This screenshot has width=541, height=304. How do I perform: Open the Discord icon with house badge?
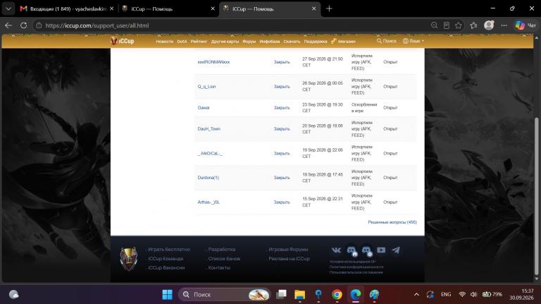[352, 250]
